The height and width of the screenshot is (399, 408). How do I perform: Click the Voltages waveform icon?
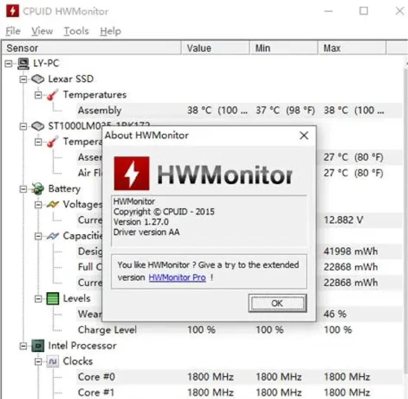click(x=52, y=205)
